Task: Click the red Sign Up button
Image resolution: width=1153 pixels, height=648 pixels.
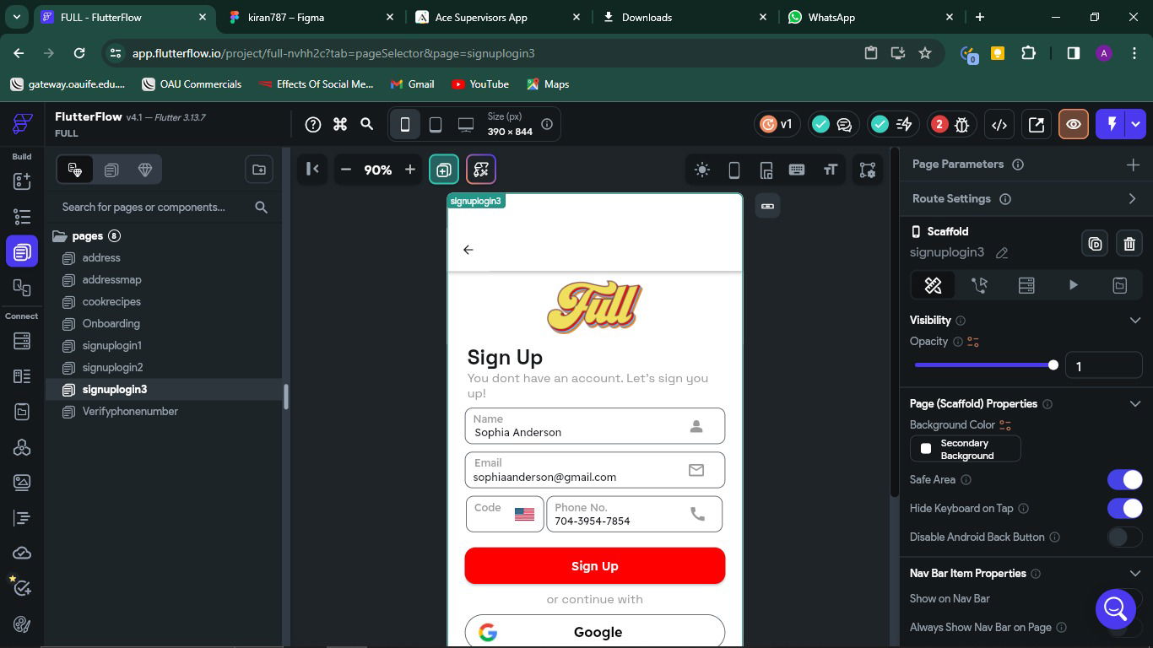Action: [594, 565]
